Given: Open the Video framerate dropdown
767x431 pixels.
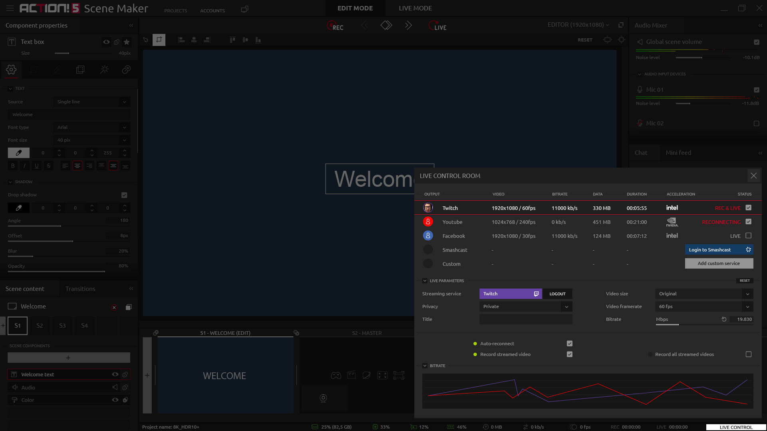Looking at the screenshot, I should point(704,306).
